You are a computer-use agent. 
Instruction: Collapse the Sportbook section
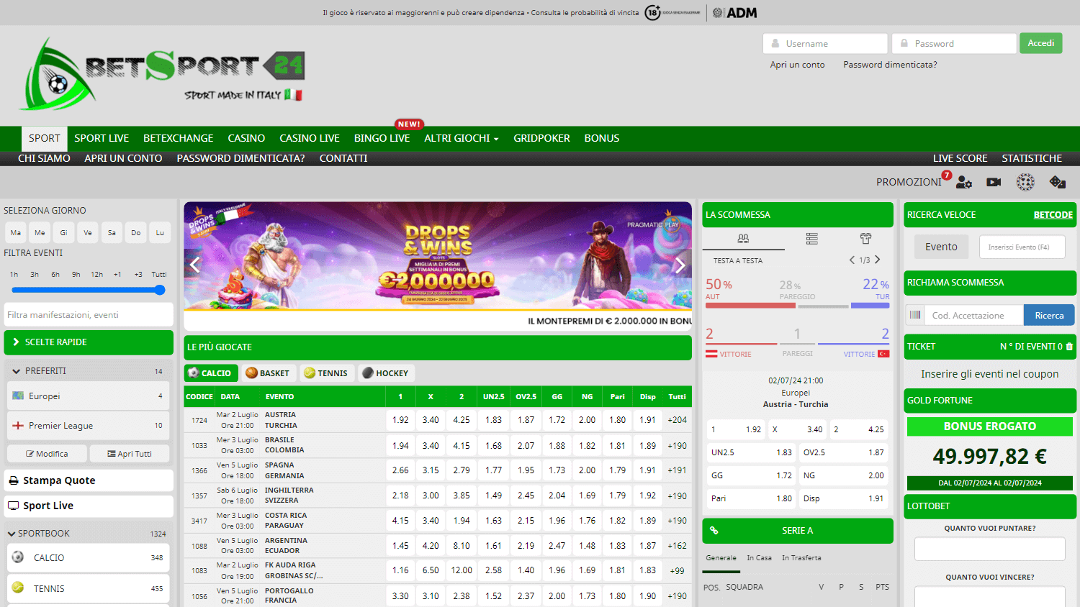coord(89,534)
